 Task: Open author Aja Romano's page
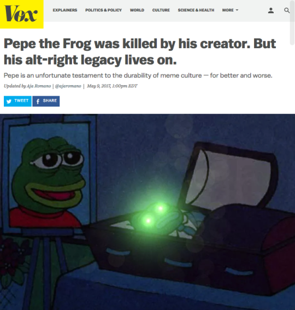click(39, 86)
